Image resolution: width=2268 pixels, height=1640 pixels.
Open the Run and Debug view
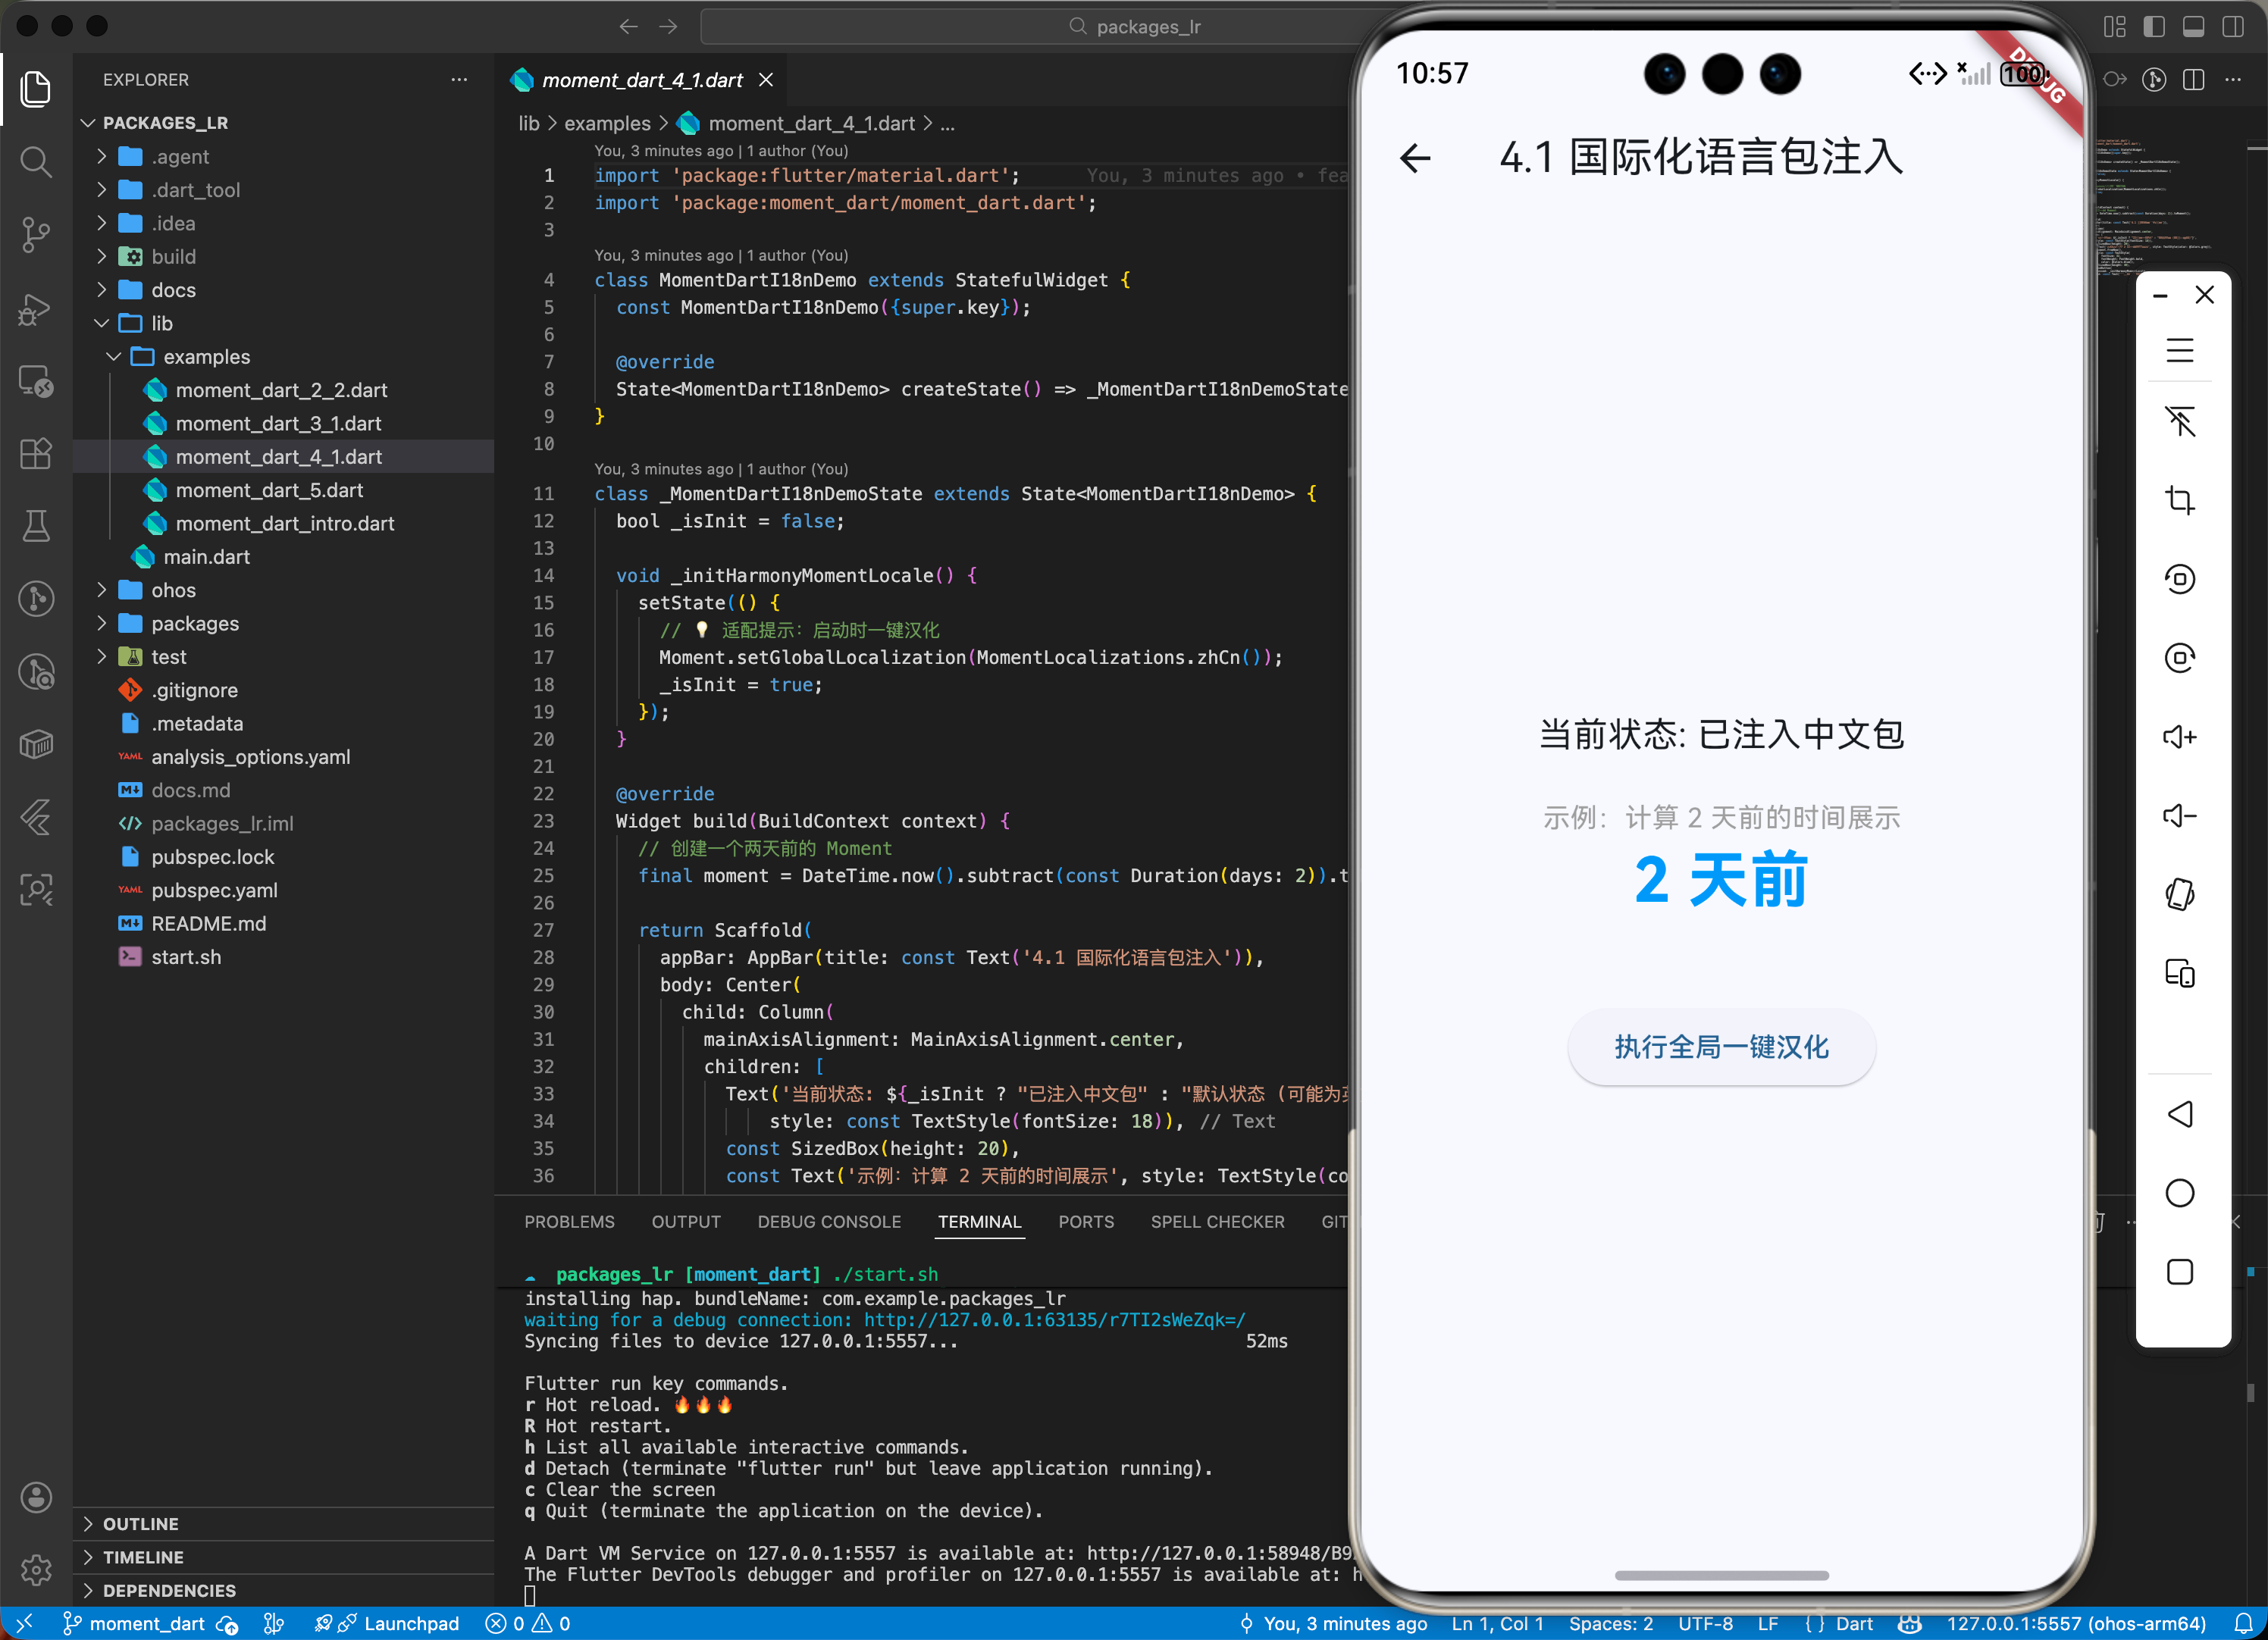(x=36, y=309)
